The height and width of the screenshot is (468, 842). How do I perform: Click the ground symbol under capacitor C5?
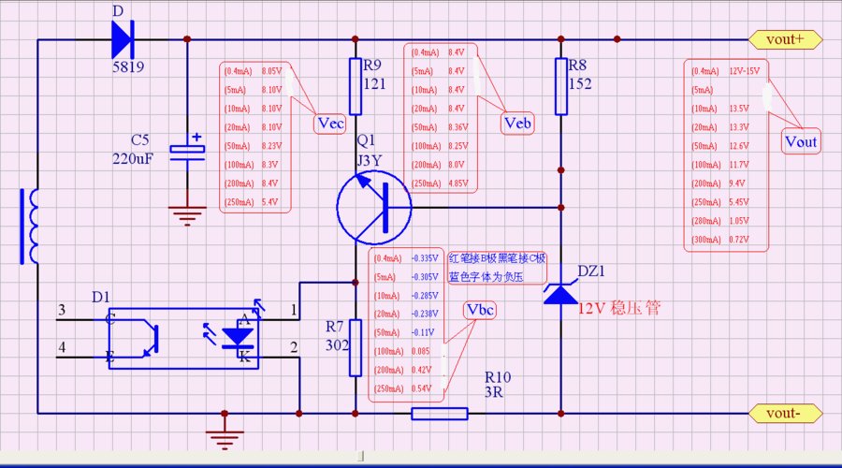click(x=187, y=214)
